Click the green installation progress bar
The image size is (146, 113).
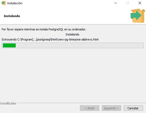(73, 46)
